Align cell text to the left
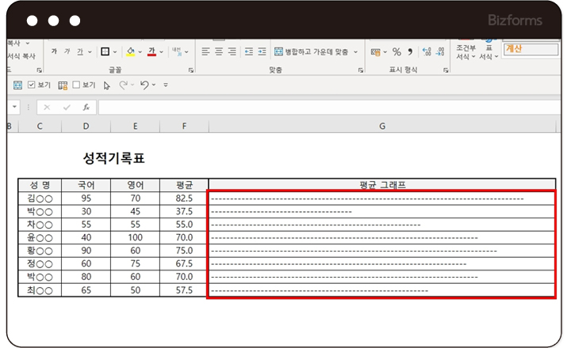 205,51
